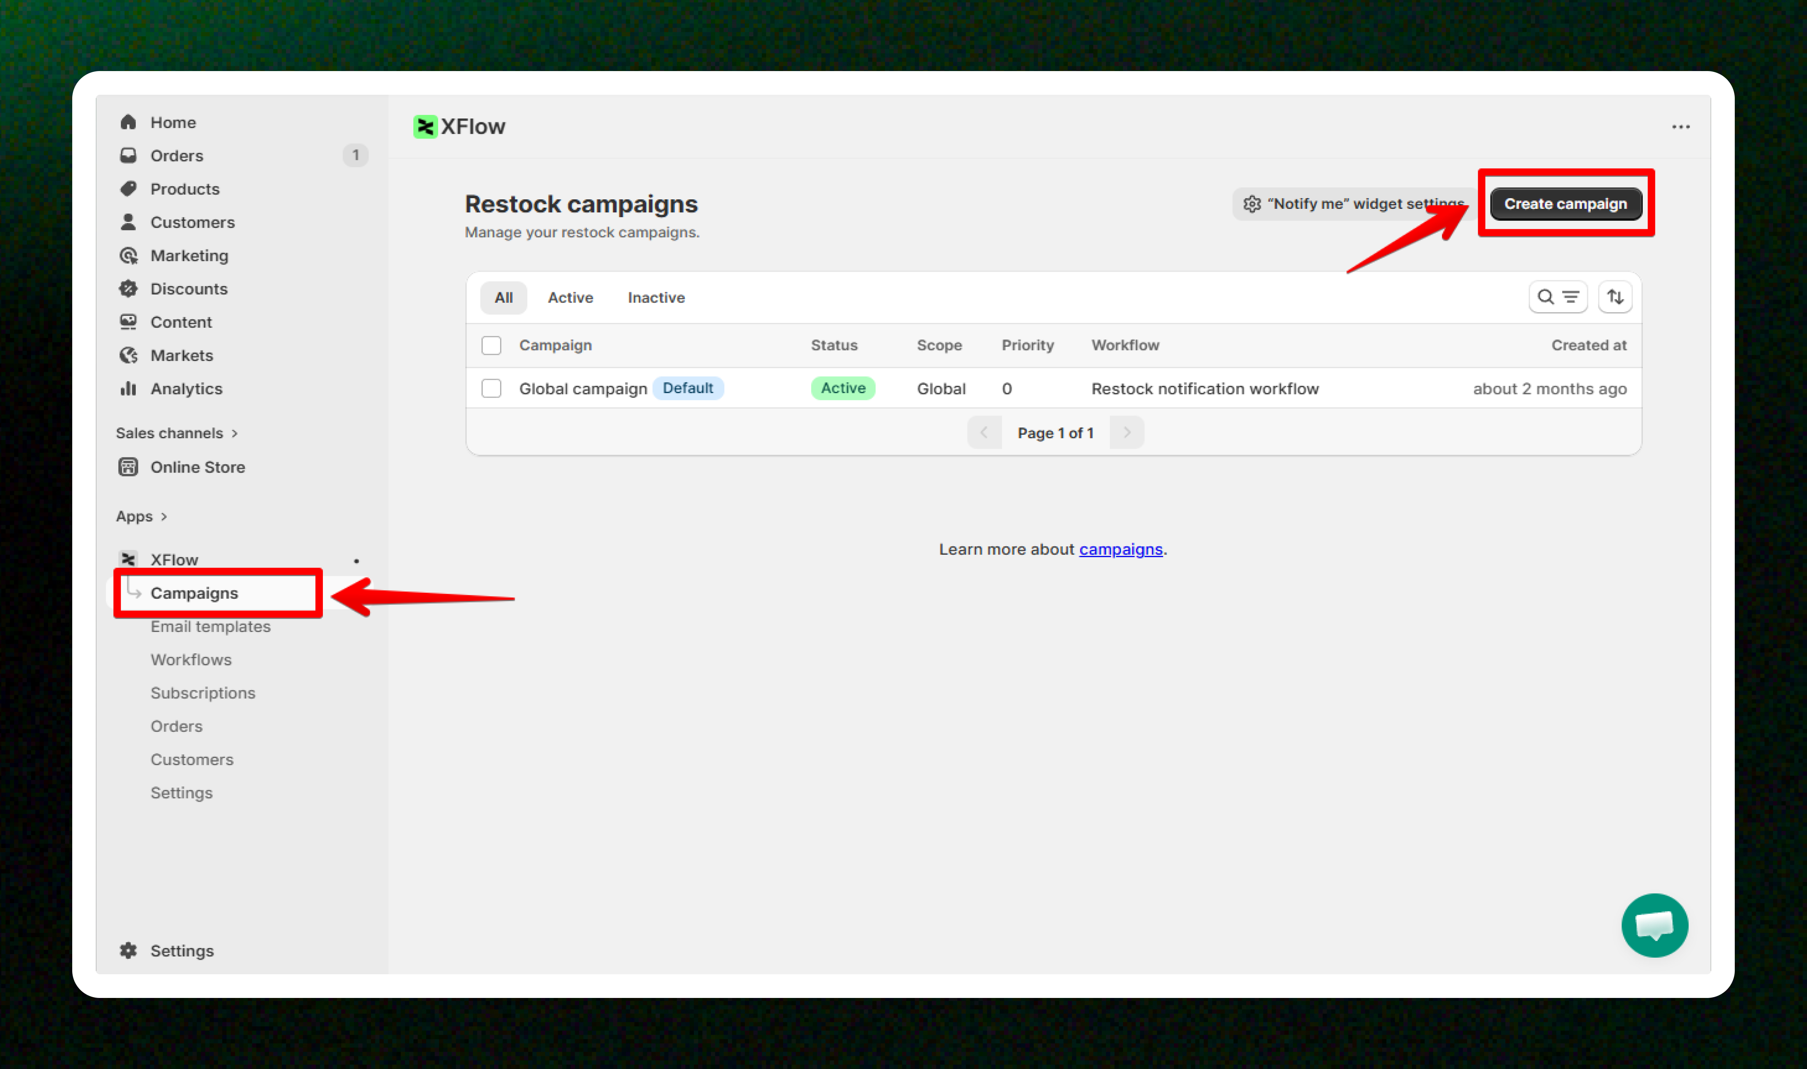Open Marketing from the sidebar label
The image size is (1807, 1069).
189,255
